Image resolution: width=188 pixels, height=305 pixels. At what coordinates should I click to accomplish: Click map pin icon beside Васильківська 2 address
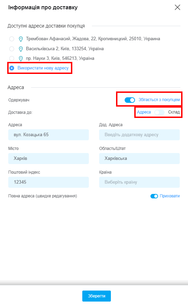[21, 49]
